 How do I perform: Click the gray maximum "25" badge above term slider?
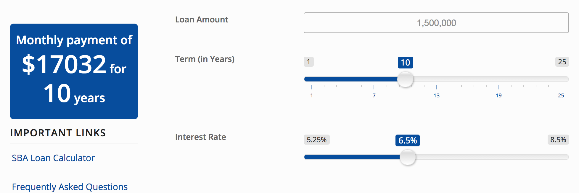click(562, 62)
